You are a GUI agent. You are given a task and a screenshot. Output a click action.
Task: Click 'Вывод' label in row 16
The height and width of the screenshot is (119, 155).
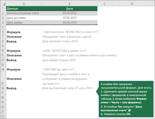11,88
